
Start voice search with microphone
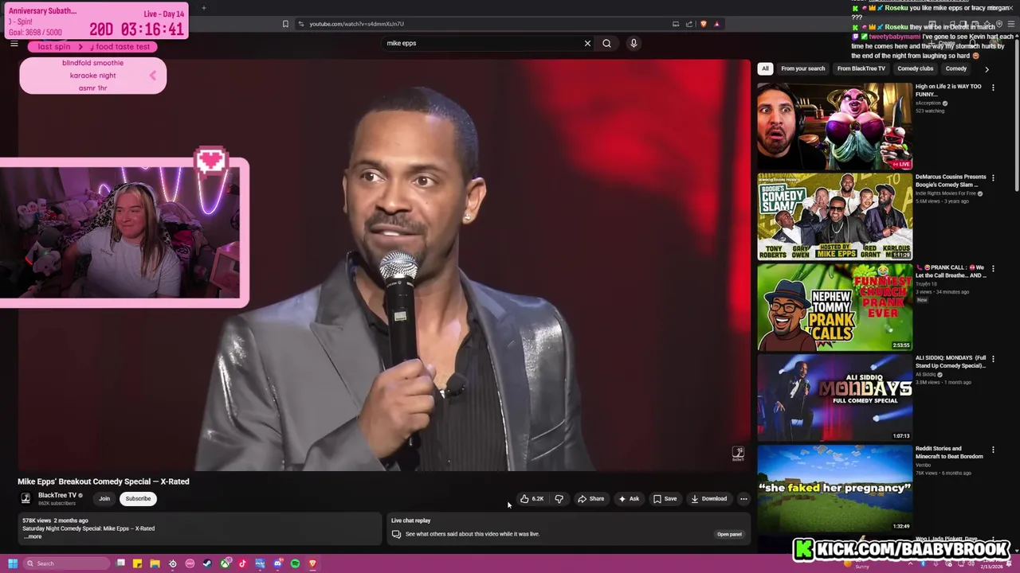[x=634, y=43]
